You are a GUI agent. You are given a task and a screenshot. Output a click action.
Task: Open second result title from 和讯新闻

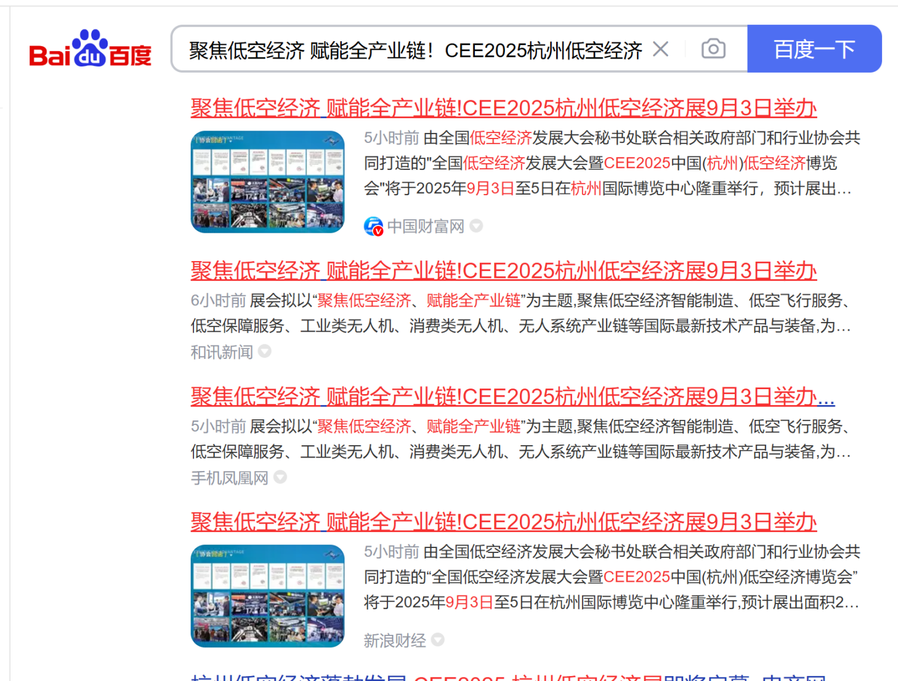point(503,271)
